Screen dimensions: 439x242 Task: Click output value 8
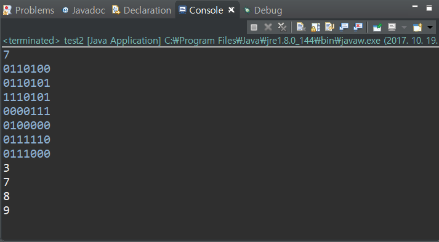[x=6, y=196]
